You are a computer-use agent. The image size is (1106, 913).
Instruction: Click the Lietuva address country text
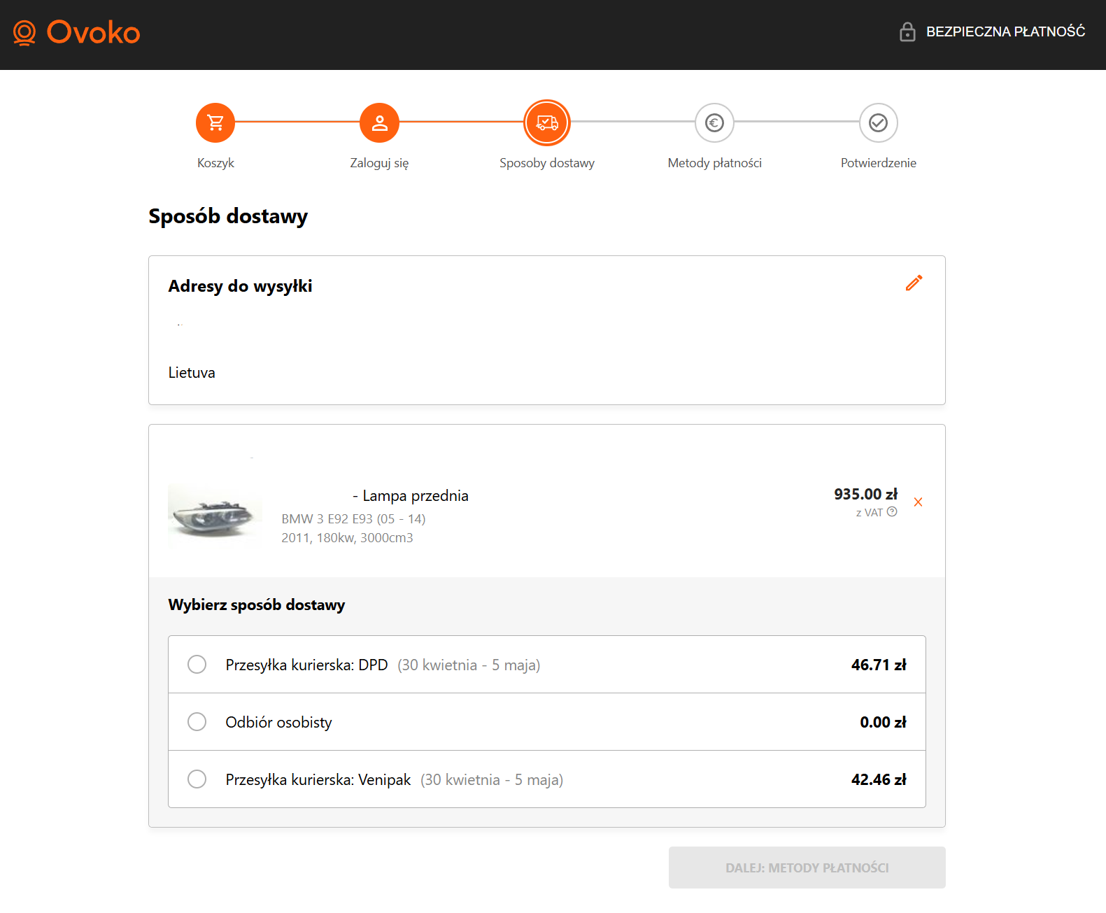click(192, 373)
